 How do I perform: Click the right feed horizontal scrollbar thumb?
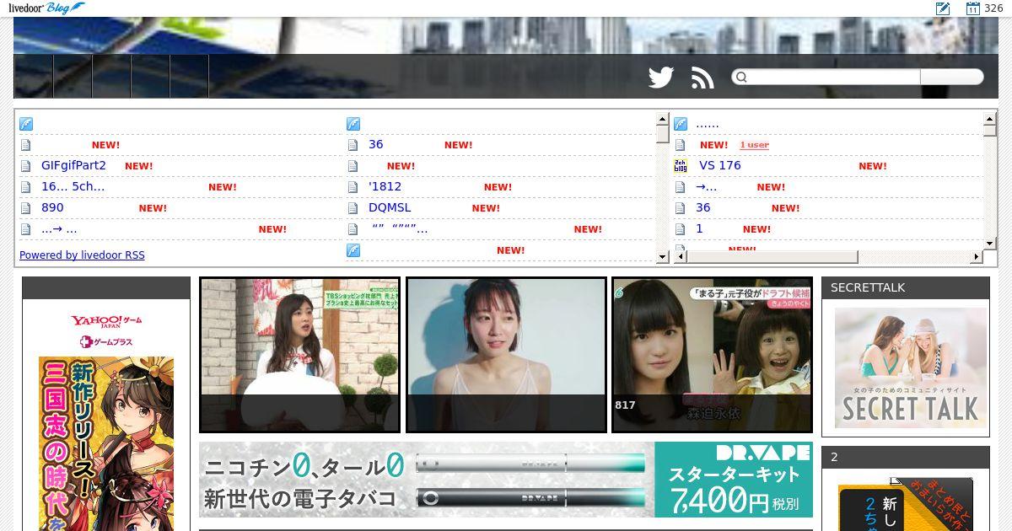click(x=772, y=257)
